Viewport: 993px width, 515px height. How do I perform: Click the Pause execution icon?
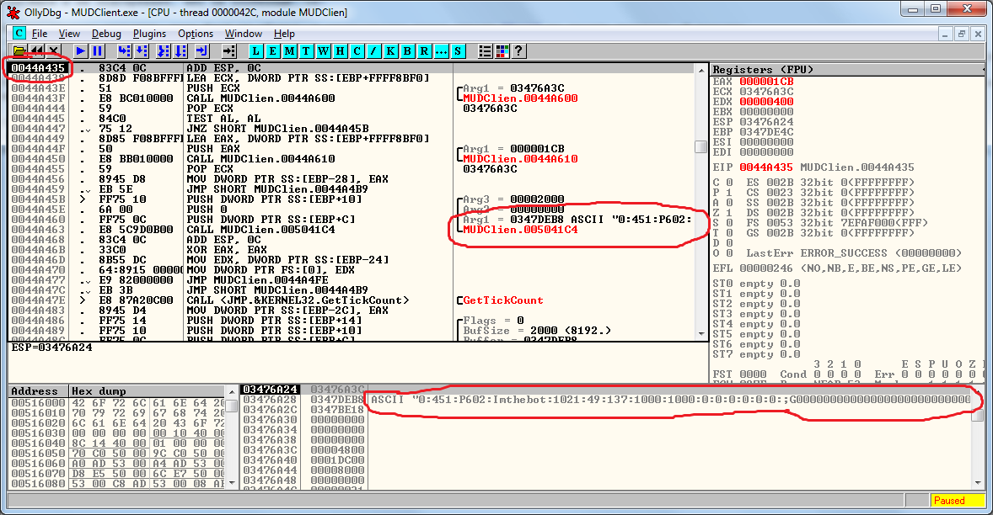pos(98,51)
